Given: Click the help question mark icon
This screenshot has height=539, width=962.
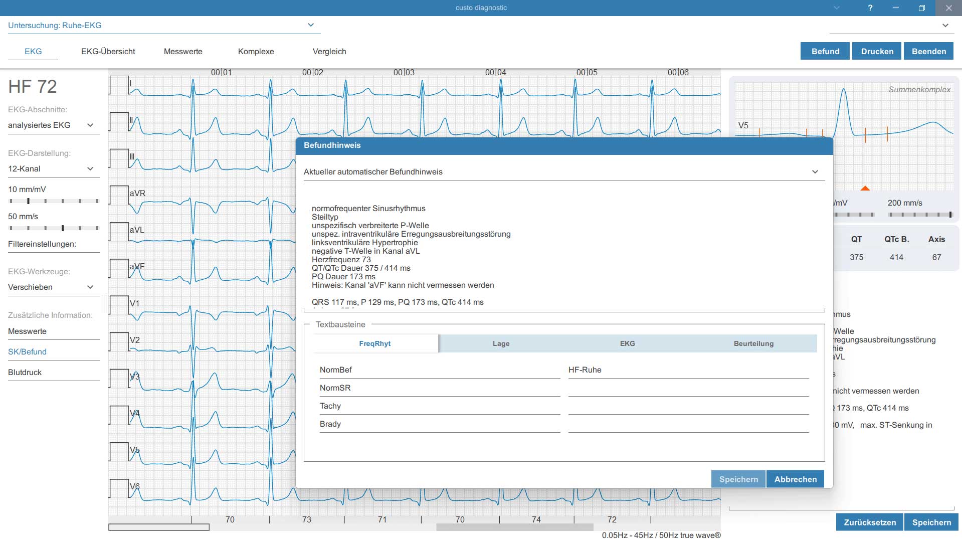Looking at the screenshot, I should (x=870, y=8).
